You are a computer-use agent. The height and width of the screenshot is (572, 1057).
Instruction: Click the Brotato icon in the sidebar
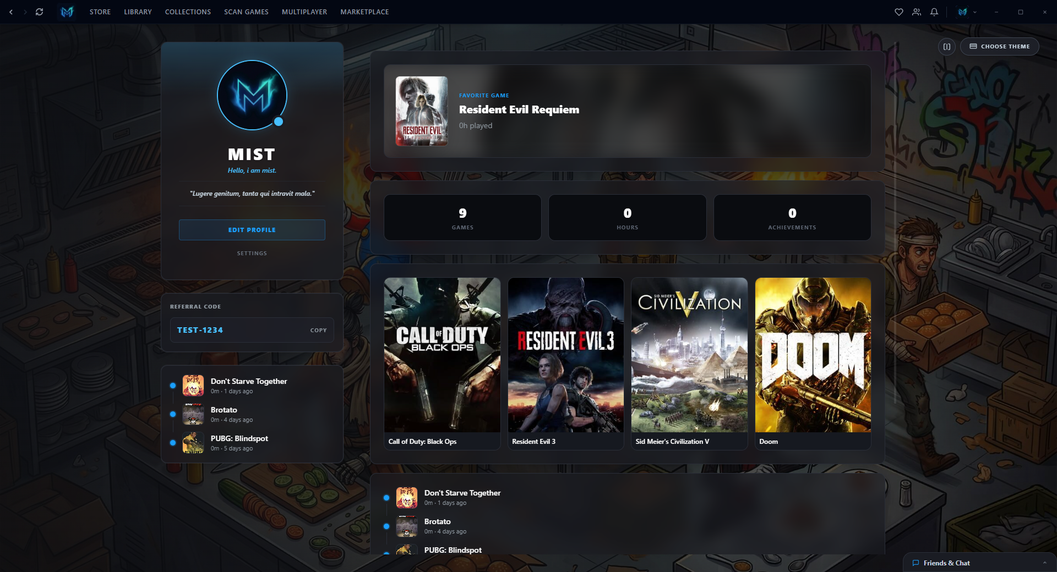point(193,414)
